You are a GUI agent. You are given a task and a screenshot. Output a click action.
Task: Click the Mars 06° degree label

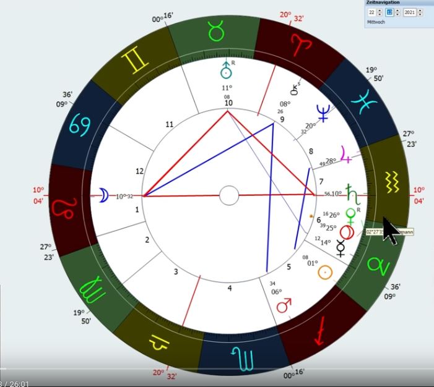[x=276, y=292]
